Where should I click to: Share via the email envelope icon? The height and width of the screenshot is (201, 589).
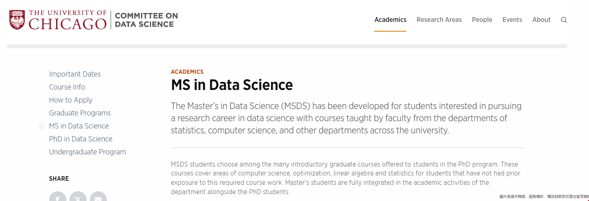point(98,197)
